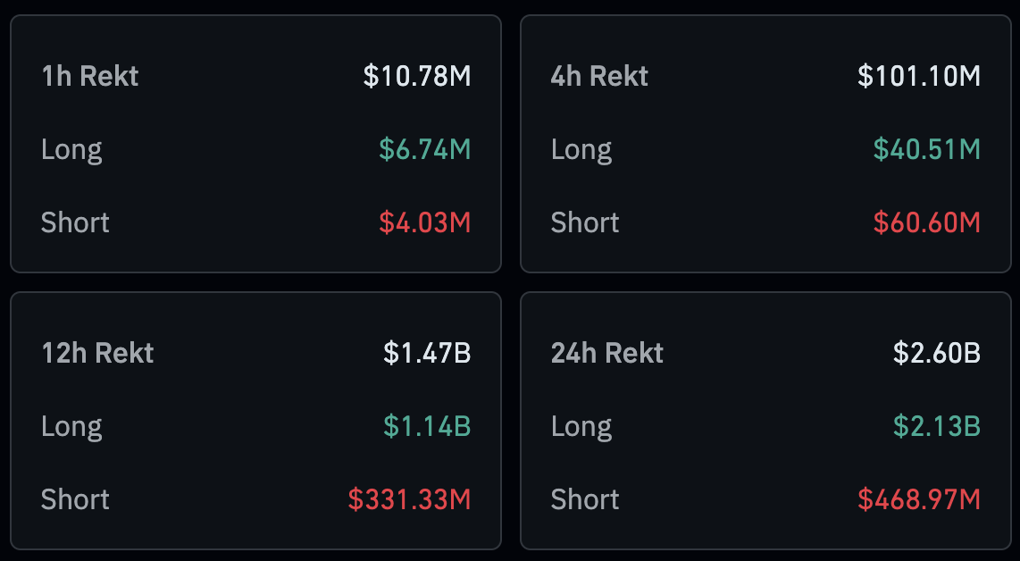Click the Long label in 12h Rekt card
Screen dimensions: 1020x561
pos(71,426)
